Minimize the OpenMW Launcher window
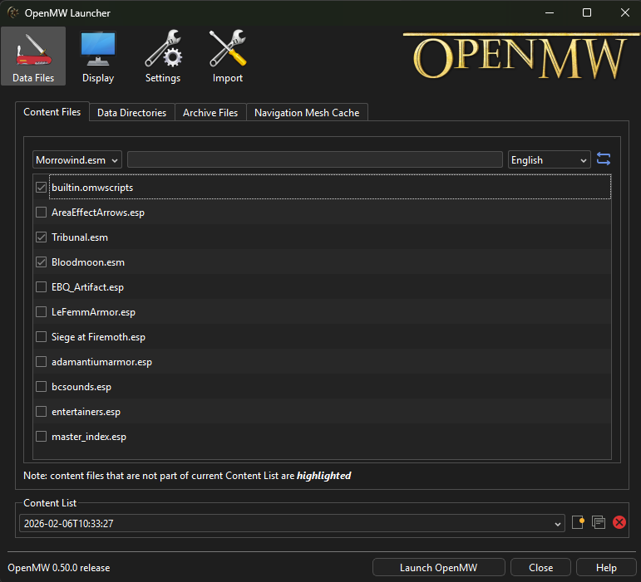Screen dimensions: 641x582 click(550, 12)
